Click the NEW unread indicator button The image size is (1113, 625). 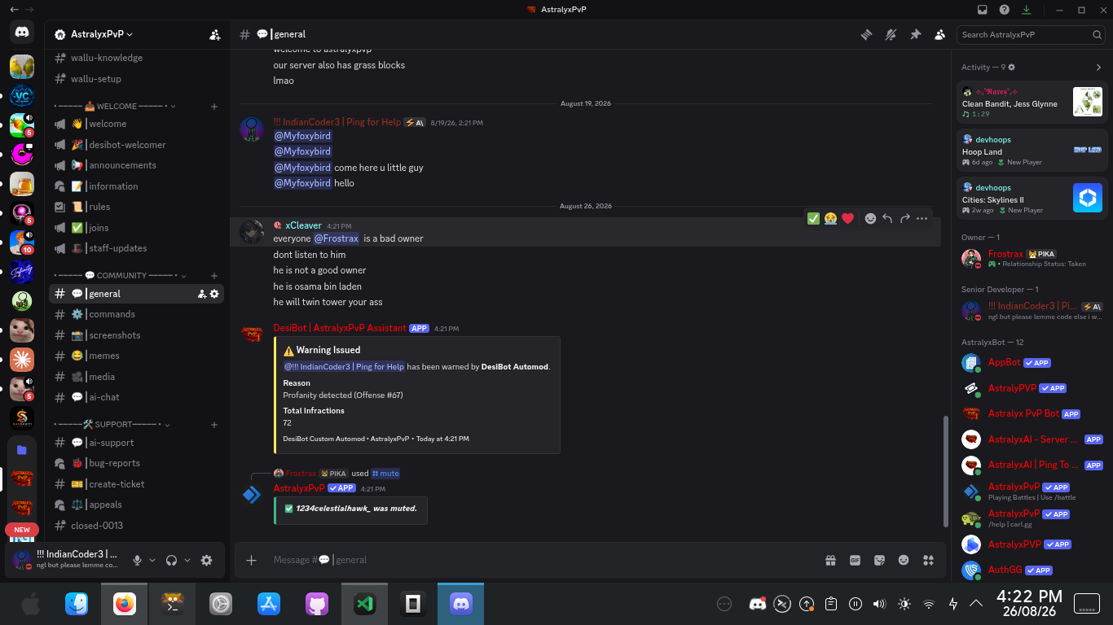click(x=22, y=530)
